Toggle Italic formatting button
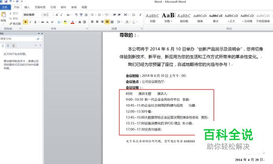The width and height of the screenshot is (273, 164). (30, 22)
